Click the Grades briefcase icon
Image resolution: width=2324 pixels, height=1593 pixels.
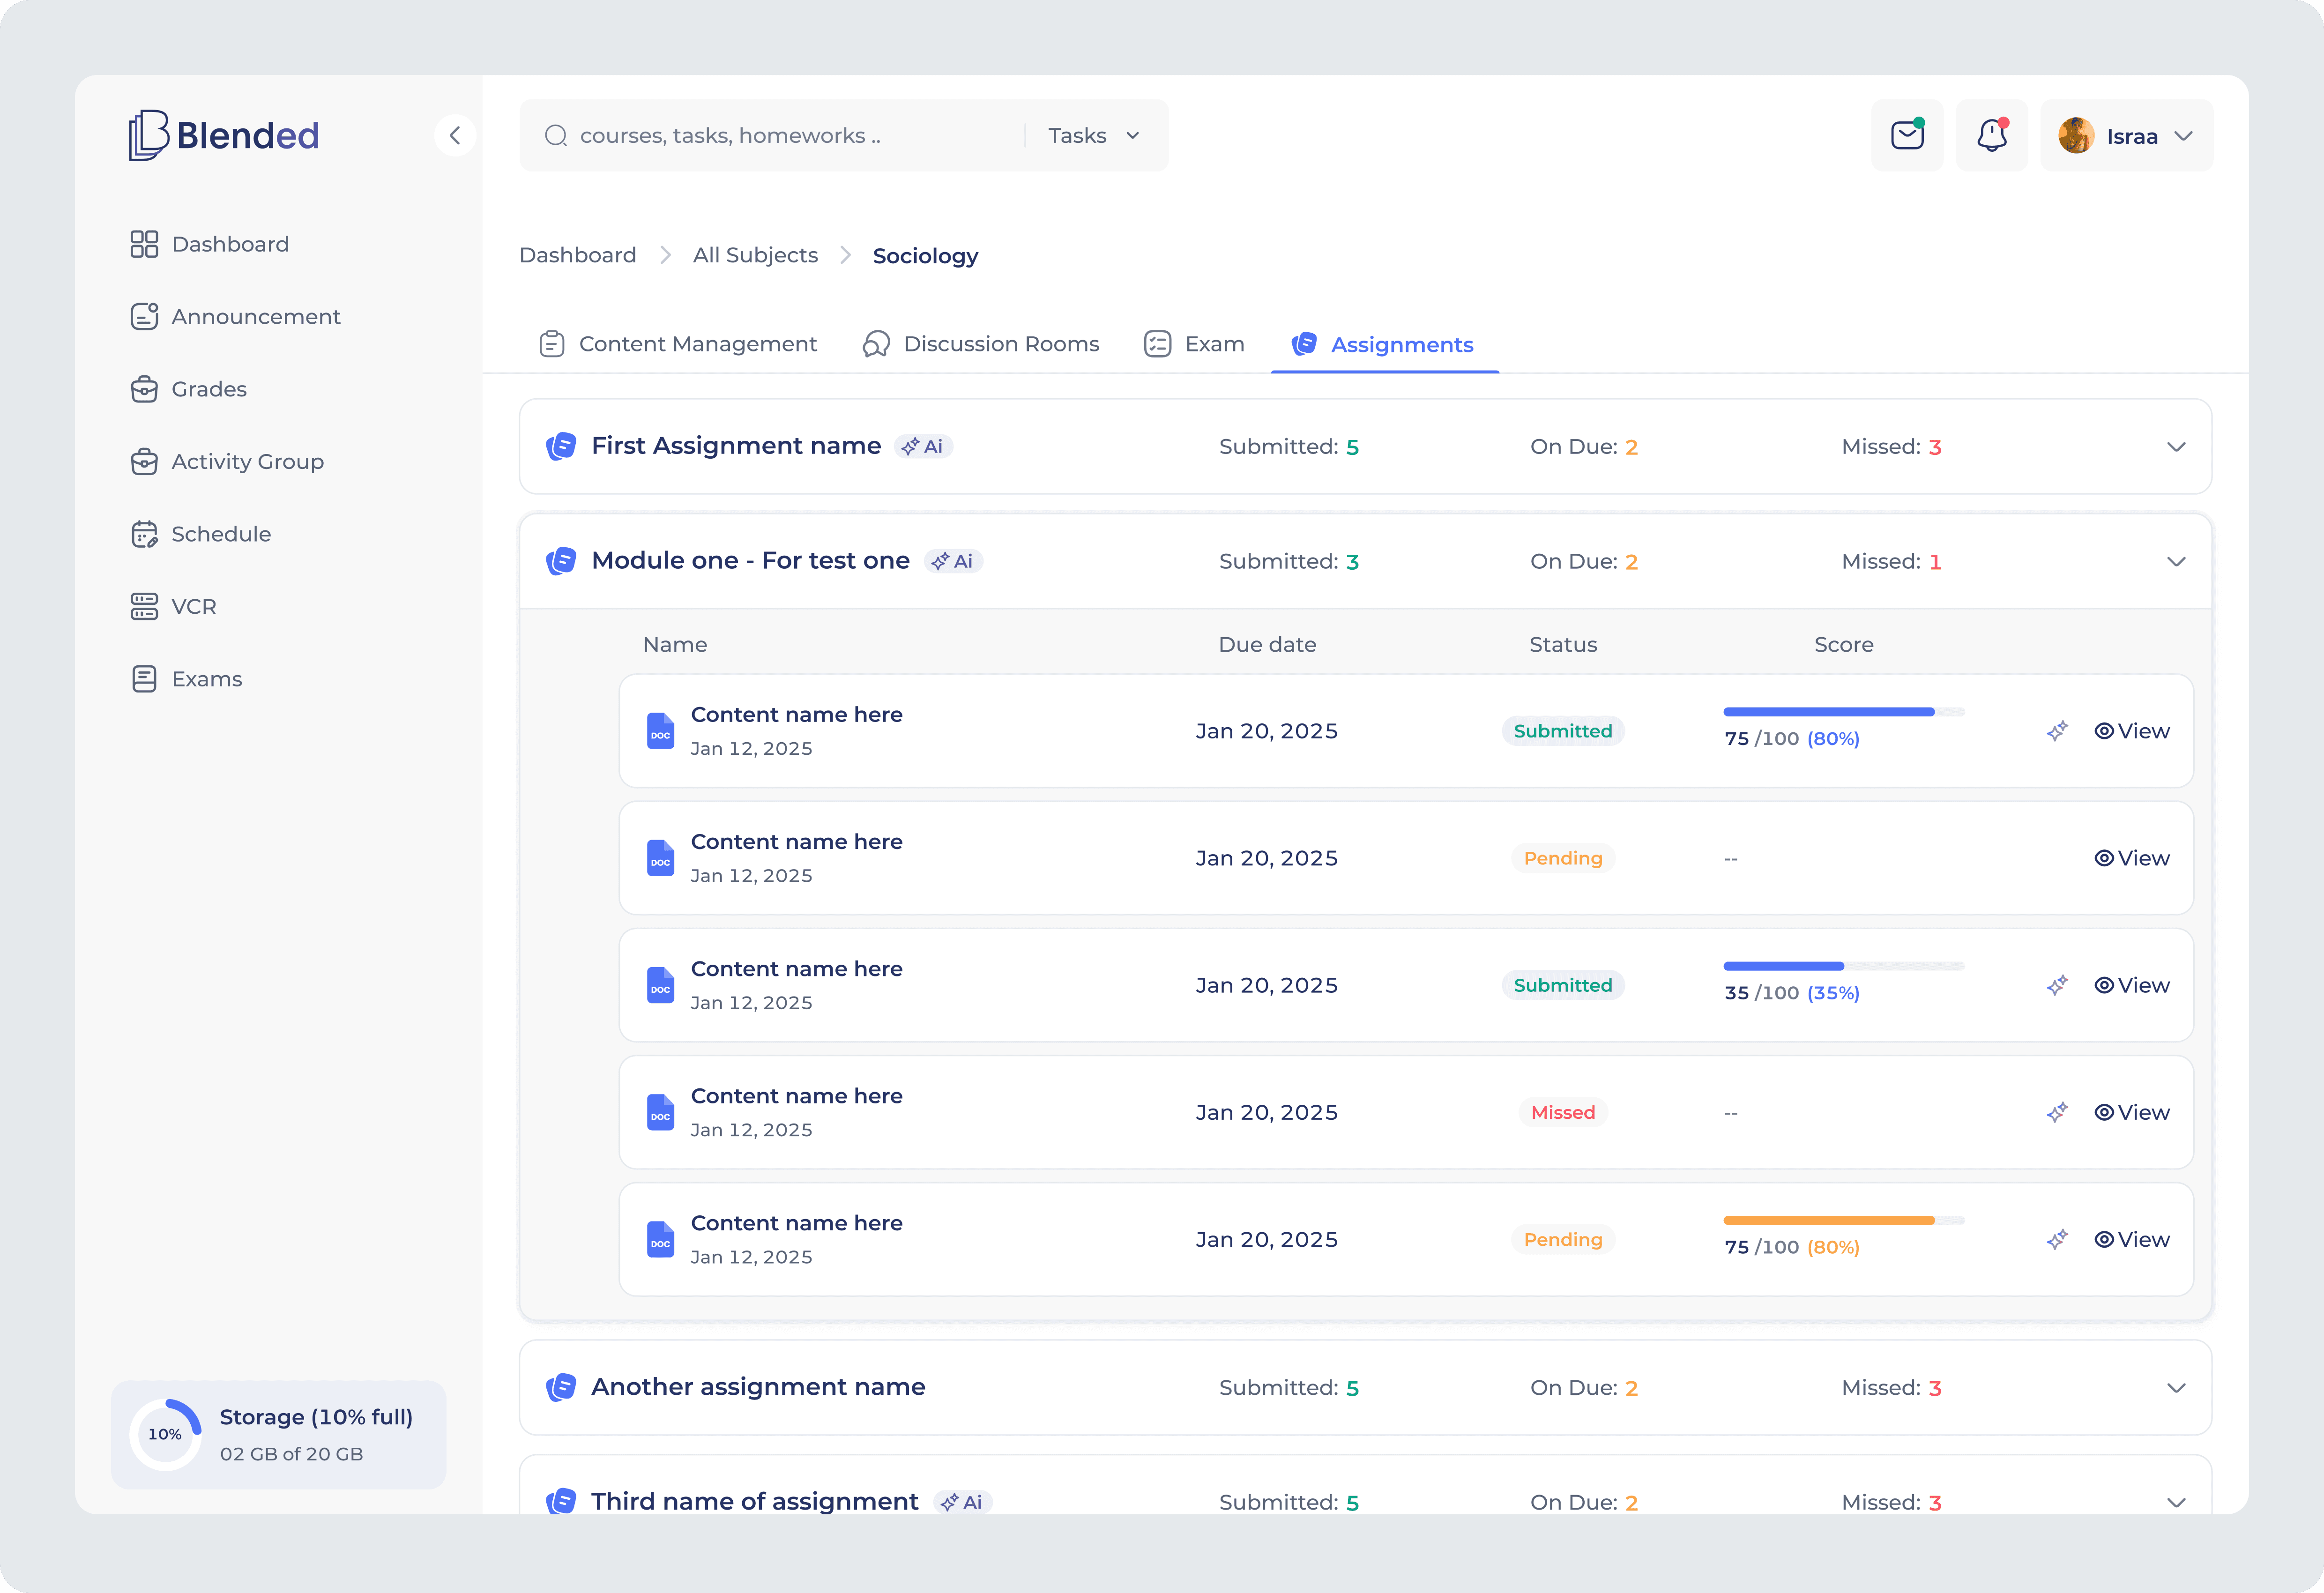[145, 389]
